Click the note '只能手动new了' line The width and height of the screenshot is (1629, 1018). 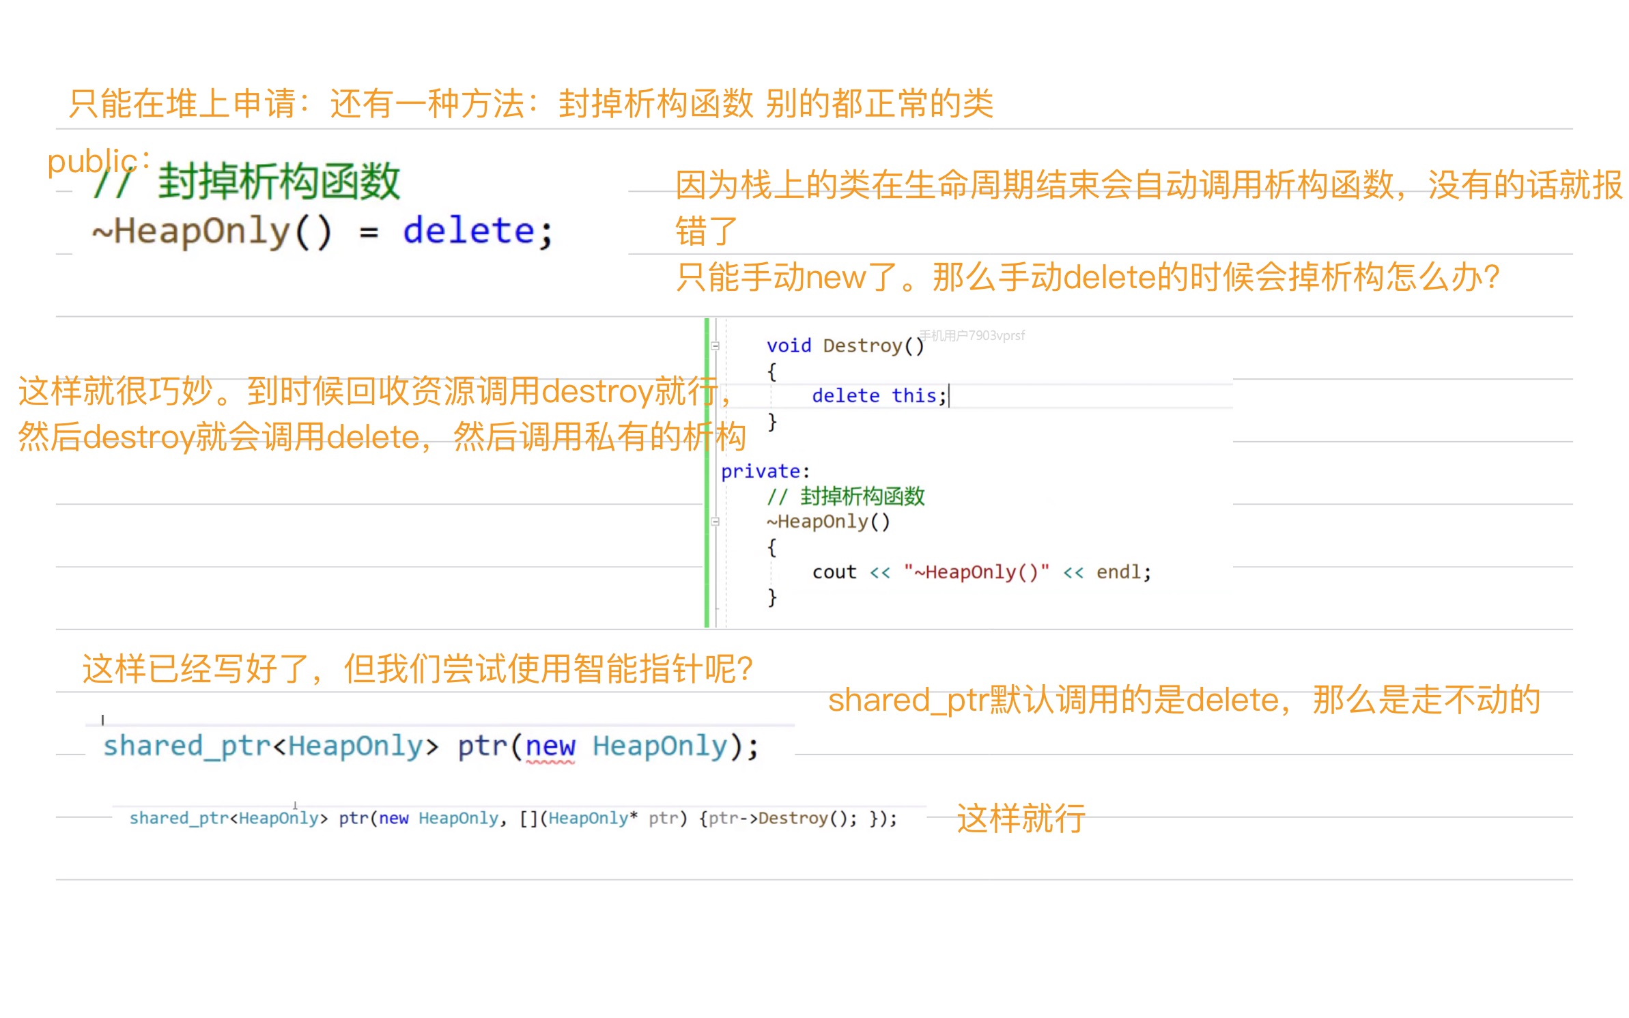pyautogui.click(x=1086, y=277)
